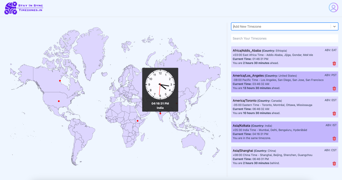The height and width of the screenshot is (180, 342).
Task: Click Current Time 01:46:31 PM text
Action: (x=251, y=59)
